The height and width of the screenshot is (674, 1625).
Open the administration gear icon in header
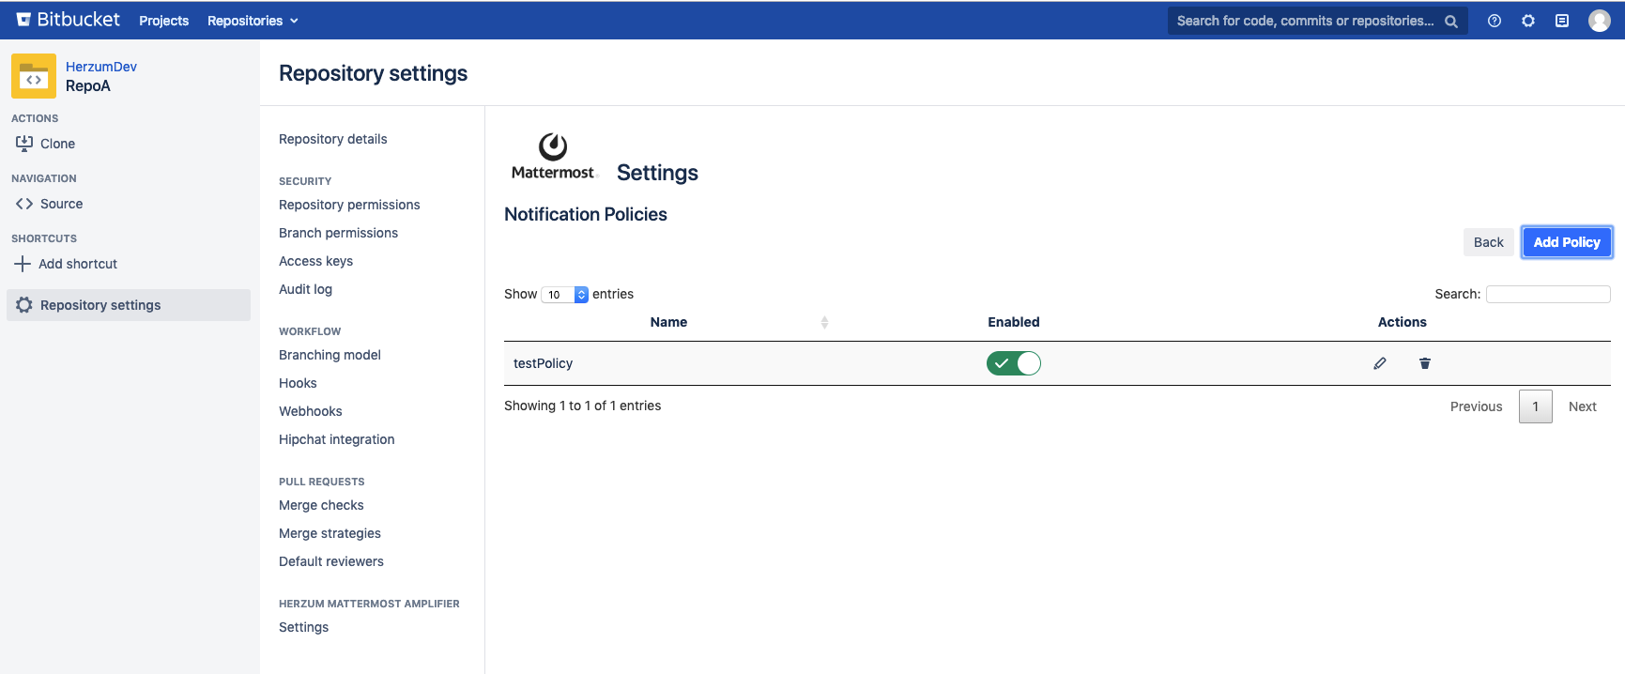[1527, 21]
